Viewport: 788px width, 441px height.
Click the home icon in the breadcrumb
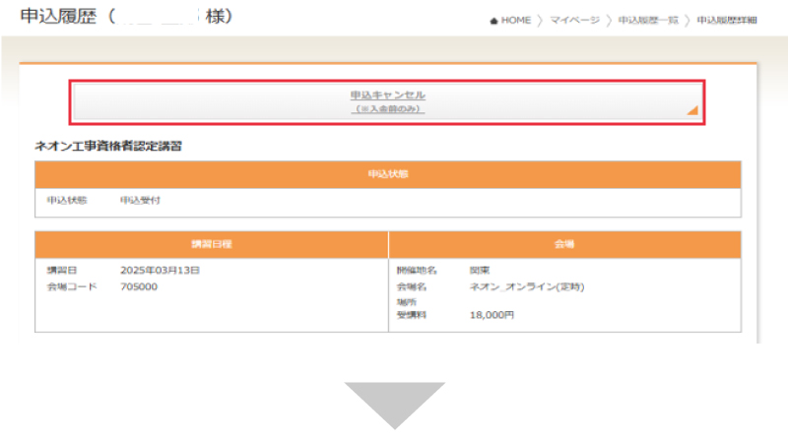492,21
